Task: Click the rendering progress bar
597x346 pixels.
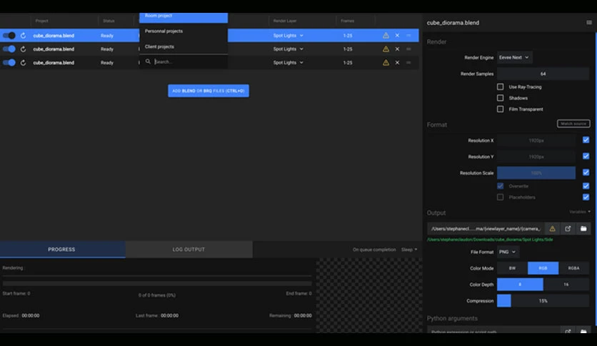Action: (157, 284)
